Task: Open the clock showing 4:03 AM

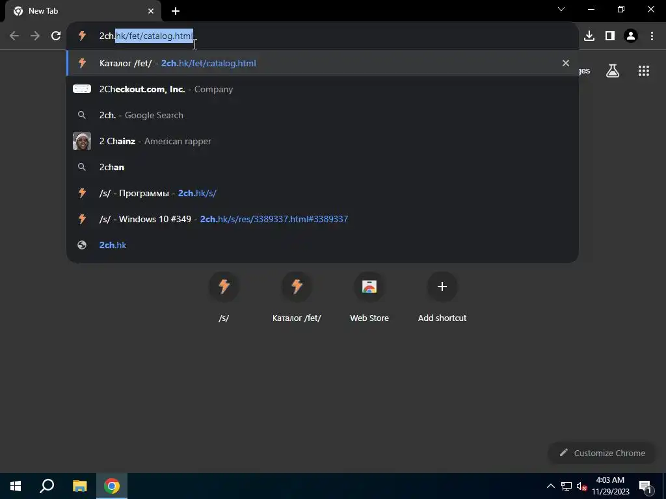Action: pyautogui.click(x=610, y=486)
